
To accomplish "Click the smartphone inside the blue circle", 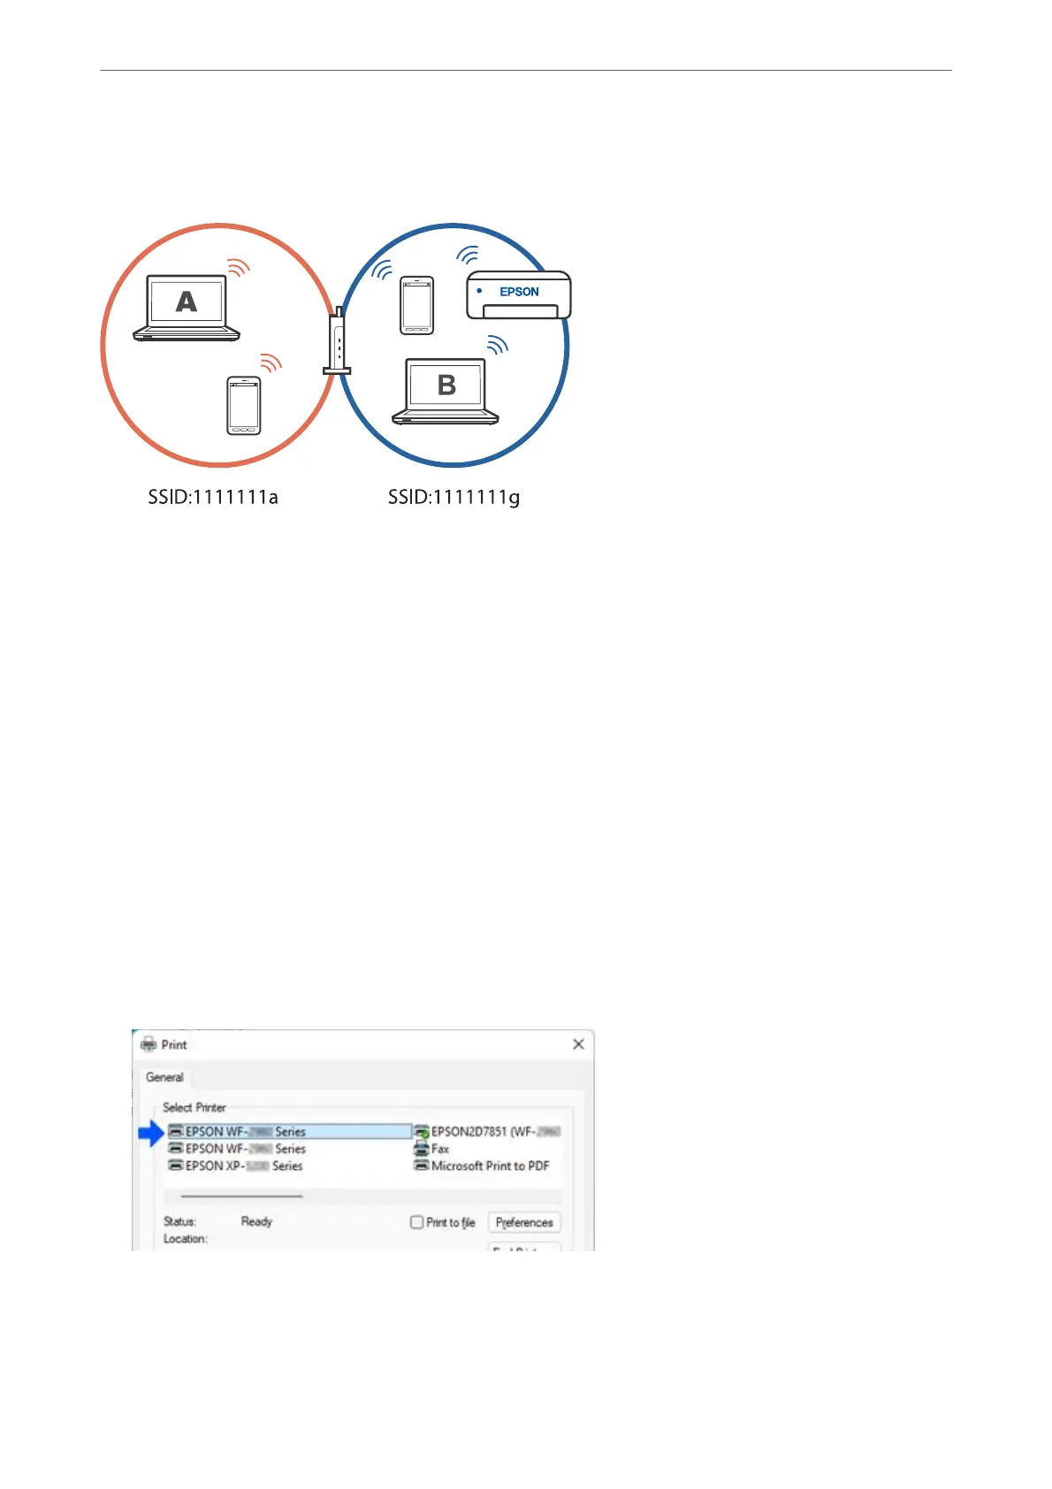I will pos(417,305).
